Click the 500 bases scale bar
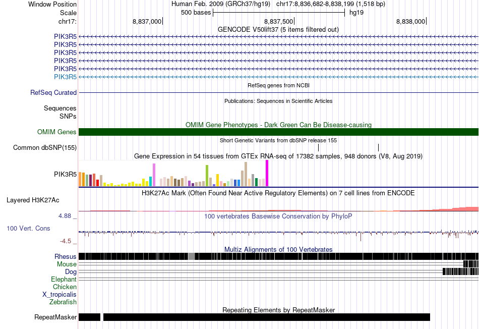479x329 pixels. click(279, 13)
